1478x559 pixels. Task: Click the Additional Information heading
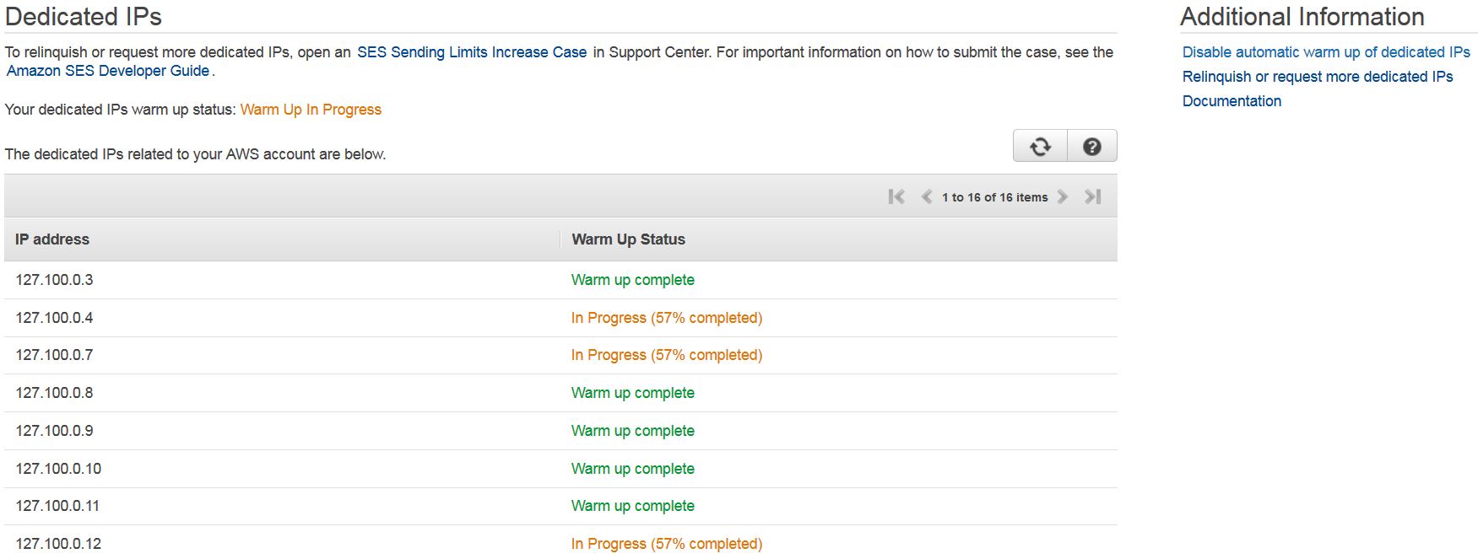1302,17
